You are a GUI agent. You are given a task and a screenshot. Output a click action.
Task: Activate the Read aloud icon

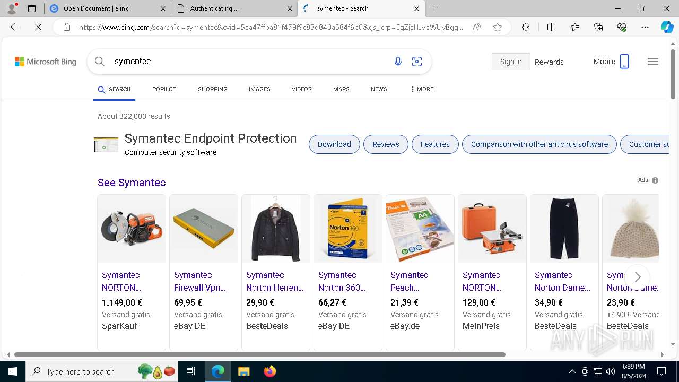coord(476,27)
